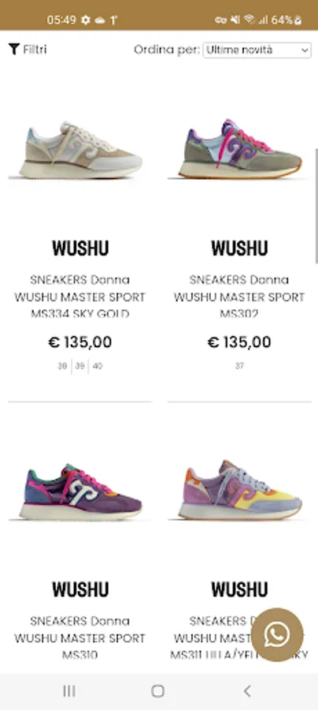Screen dimensions: 318x710
Task: Open the Android recent apps button
Action: (x=69, y=691)
